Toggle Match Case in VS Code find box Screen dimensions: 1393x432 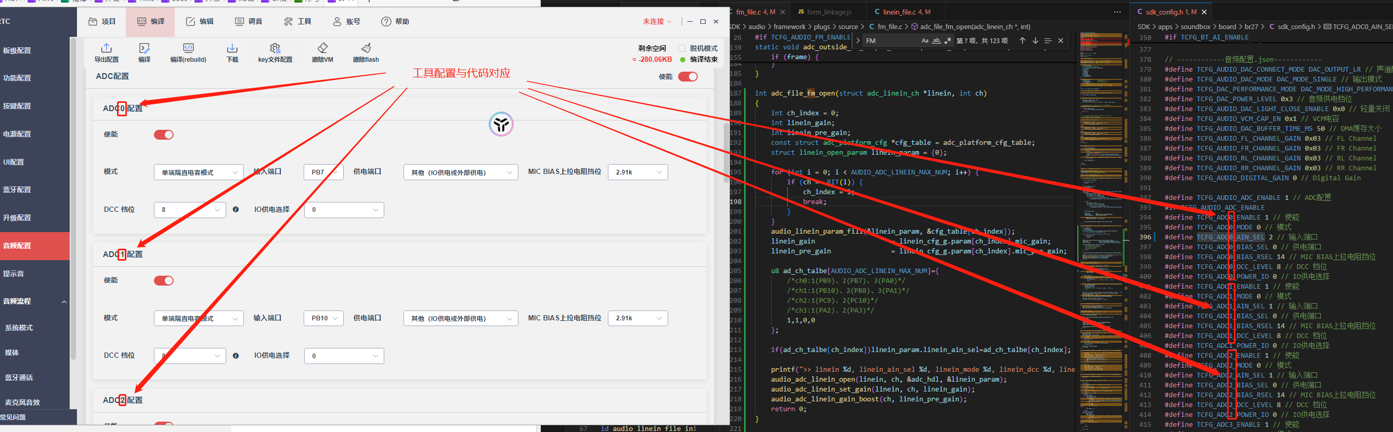[x=925, y=40]
